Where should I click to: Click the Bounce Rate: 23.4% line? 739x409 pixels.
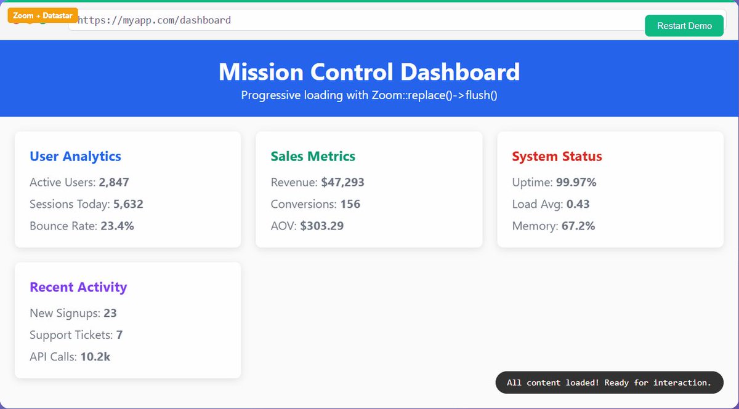click(82, 226)
